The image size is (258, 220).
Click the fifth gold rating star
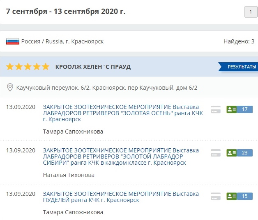tap(46, 67)
